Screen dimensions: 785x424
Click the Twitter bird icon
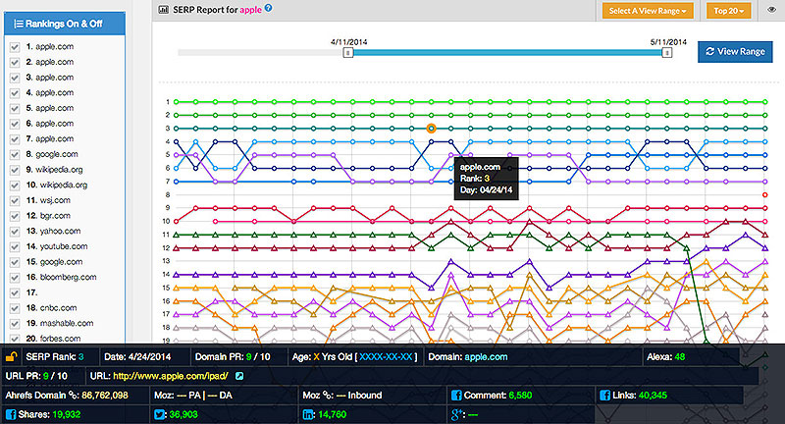coord(160,414)
